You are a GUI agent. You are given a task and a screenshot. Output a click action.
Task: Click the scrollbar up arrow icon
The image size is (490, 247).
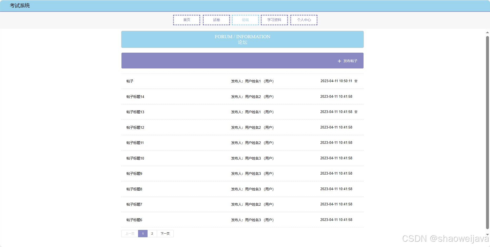pyautogui.click(x=487, y=33)
